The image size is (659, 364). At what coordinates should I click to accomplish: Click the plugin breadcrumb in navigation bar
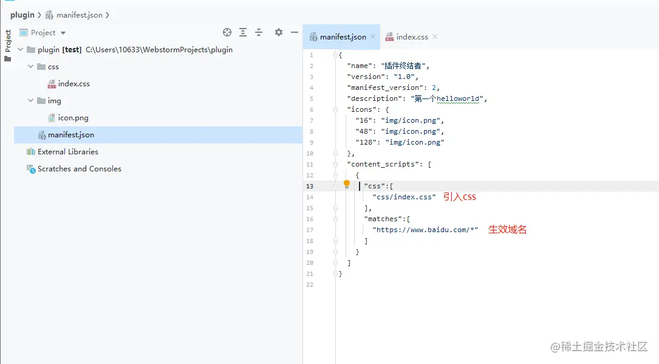(x=22, y=15)
